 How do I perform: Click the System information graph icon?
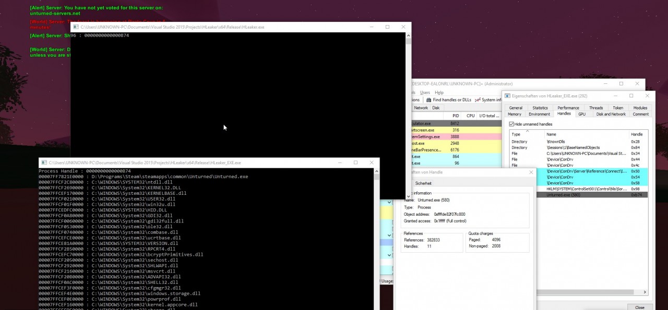[x=478, y=100]
